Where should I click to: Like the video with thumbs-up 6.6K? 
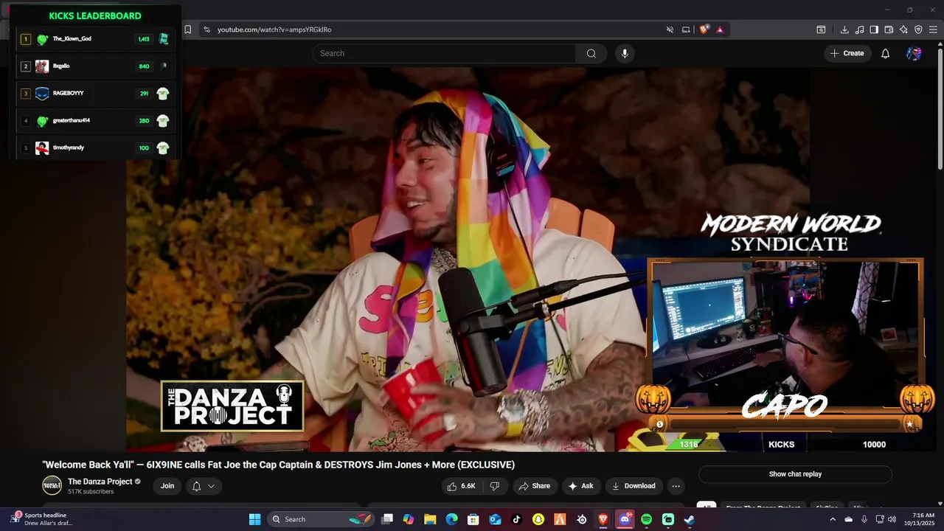461,486
